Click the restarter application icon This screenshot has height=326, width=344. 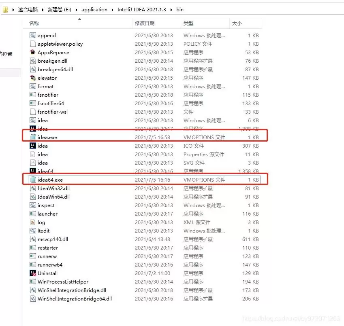(x=33, y=248)
